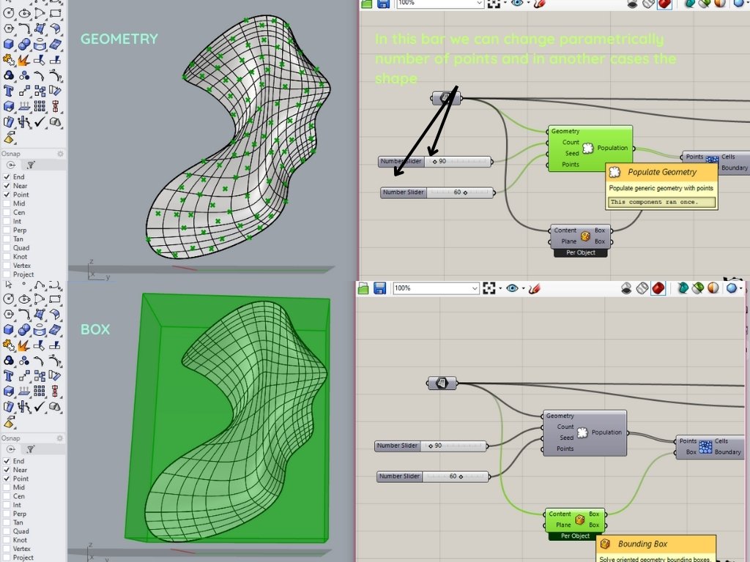This screenshot has height=562, width=750.
Task: Click the Text tool in the lower Rhino toolbar
Action: click(9, 375)
